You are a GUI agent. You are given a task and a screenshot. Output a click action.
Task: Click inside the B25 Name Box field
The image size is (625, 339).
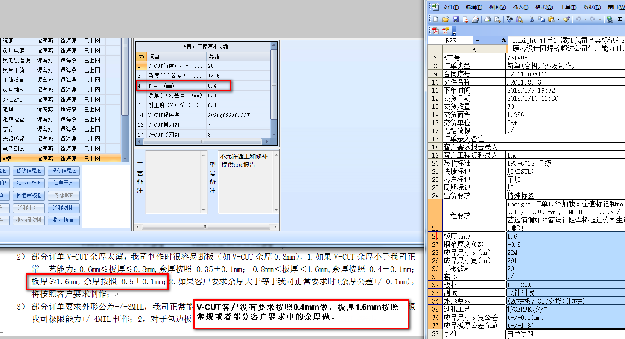coord(451,41)
